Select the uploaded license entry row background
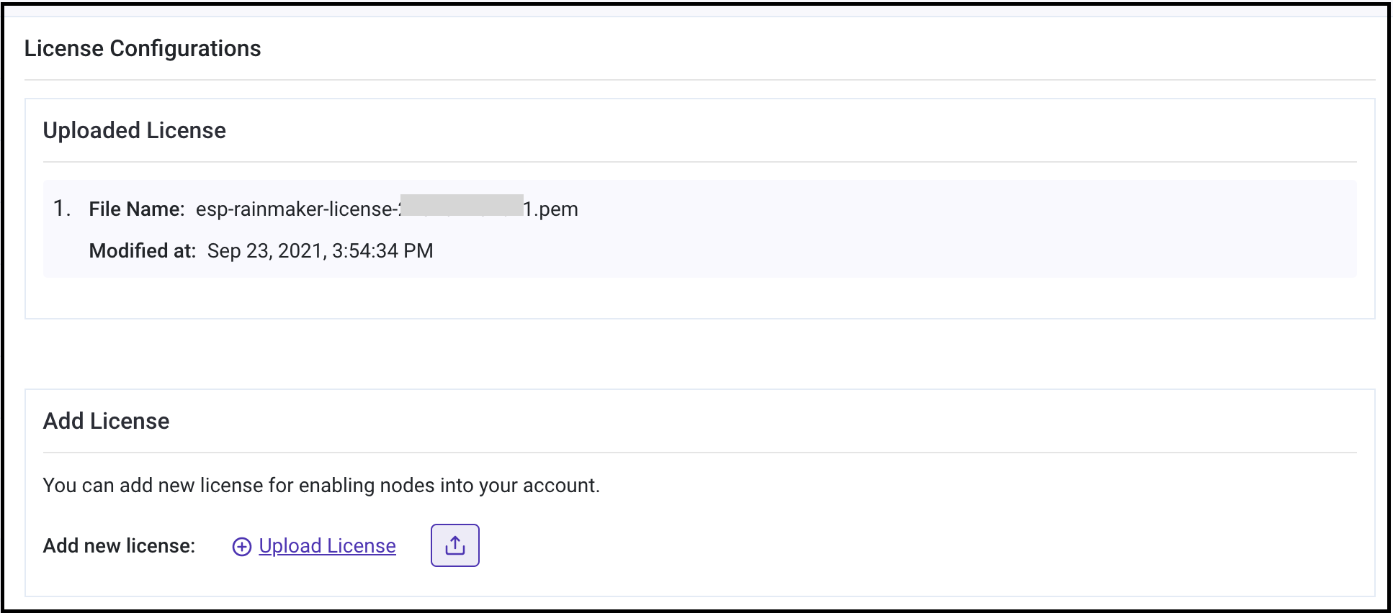This screenshot has height=613, width=1393. [936, 230]
